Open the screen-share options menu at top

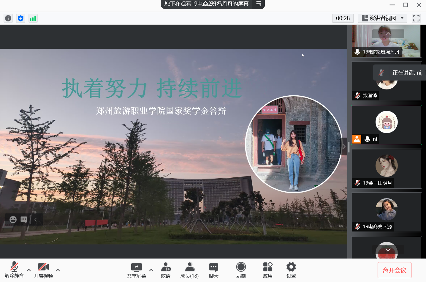coord(259,4)
